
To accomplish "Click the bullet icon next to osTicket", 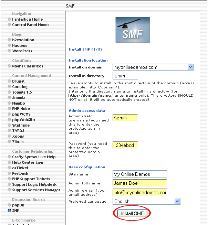I will tap(9, 168).
